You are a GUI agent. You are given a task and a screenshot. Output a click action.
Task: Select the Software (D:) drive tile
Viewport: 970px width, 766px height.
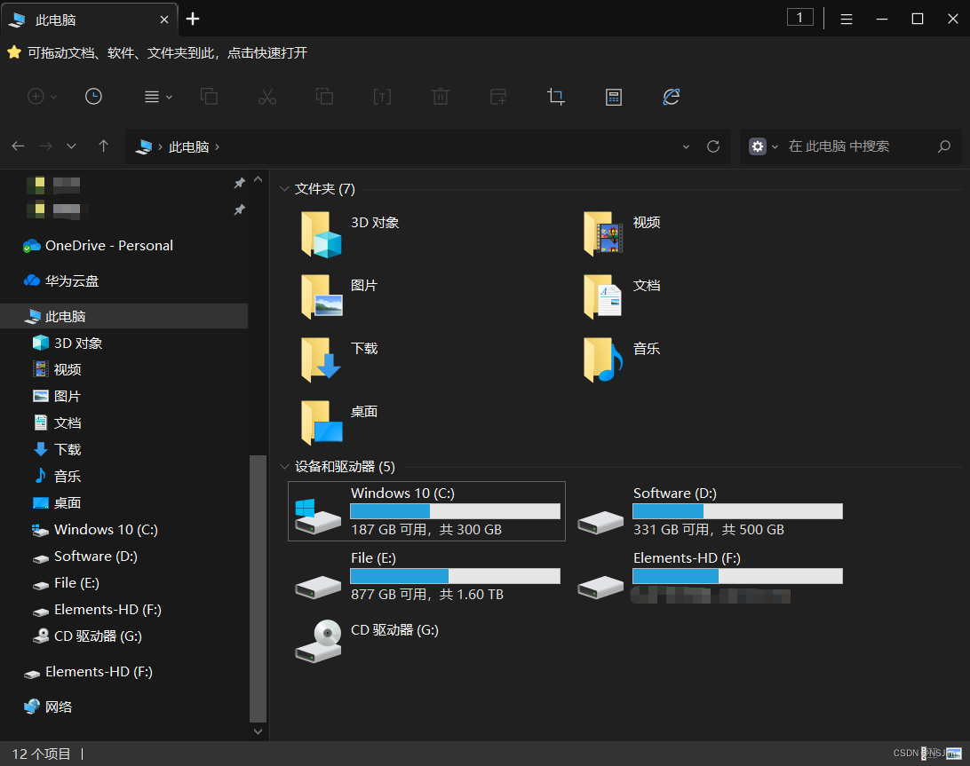pos(710,511)
